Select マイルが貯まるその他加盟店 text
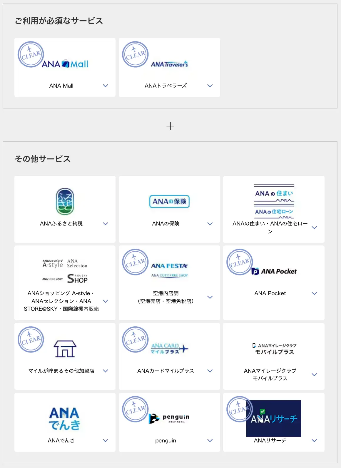 pos(61,371)
